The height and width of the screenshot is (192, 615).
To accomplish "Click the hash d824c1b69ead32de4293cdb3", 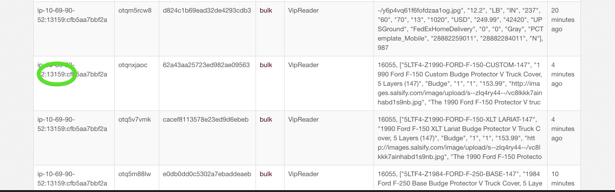I will [x=207, y=10].
